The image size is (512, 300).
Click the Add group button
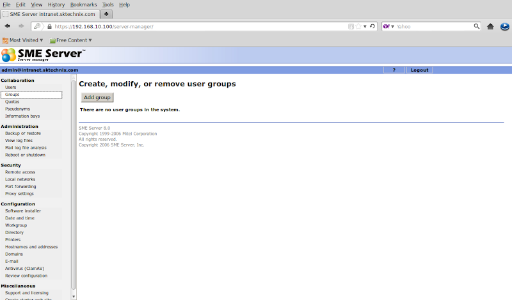click(97, 97)
